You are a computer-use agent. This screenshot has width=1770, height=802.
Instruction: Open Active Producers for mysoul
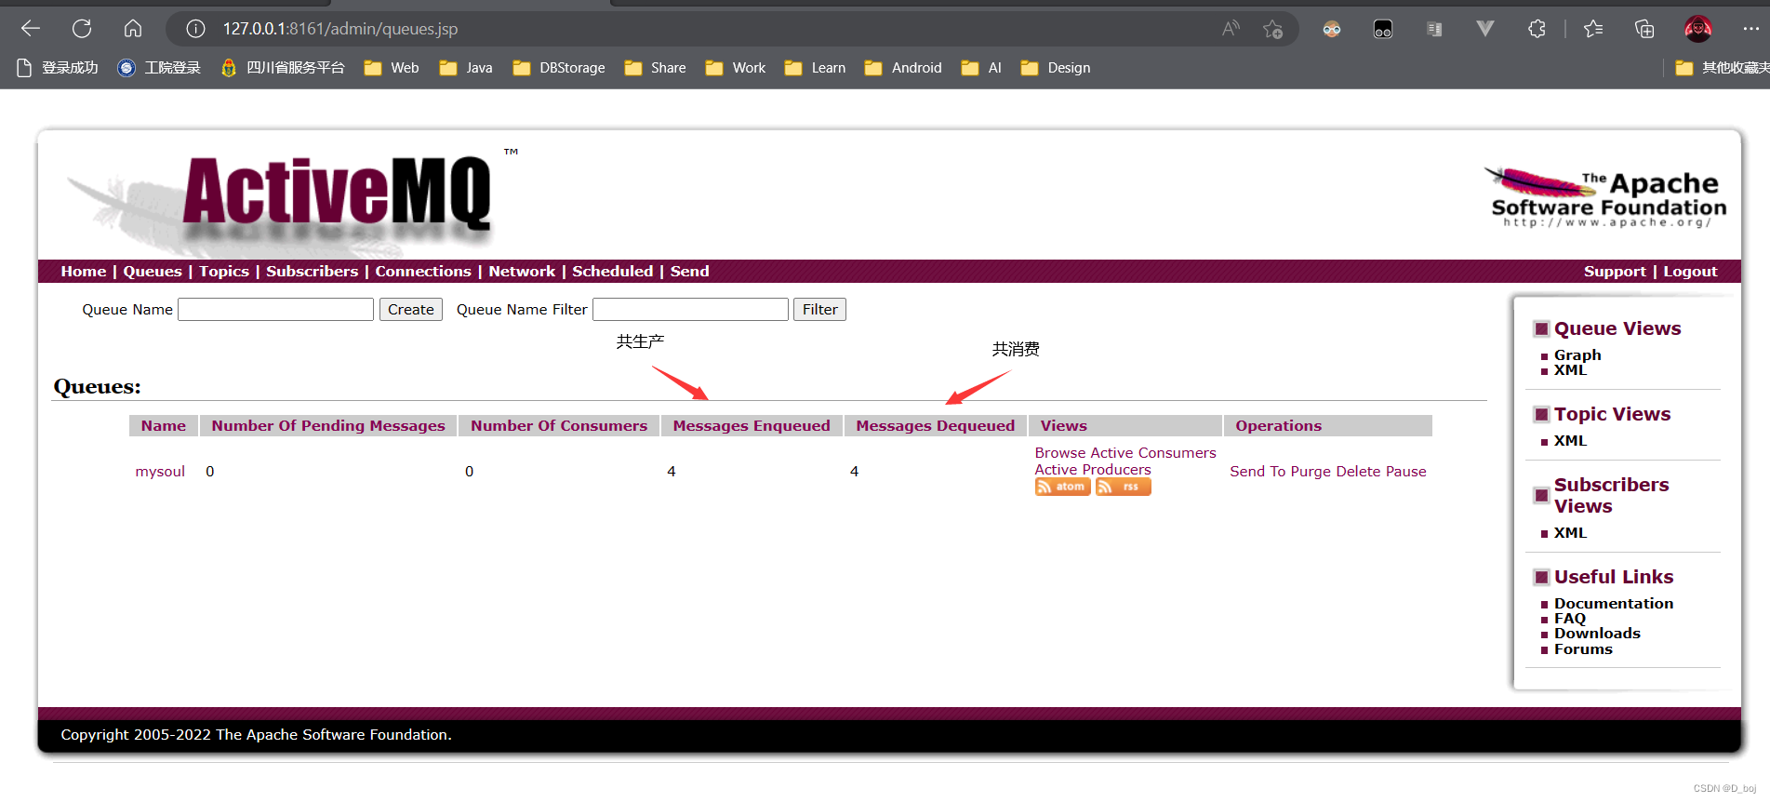(x=1093, y=470)
